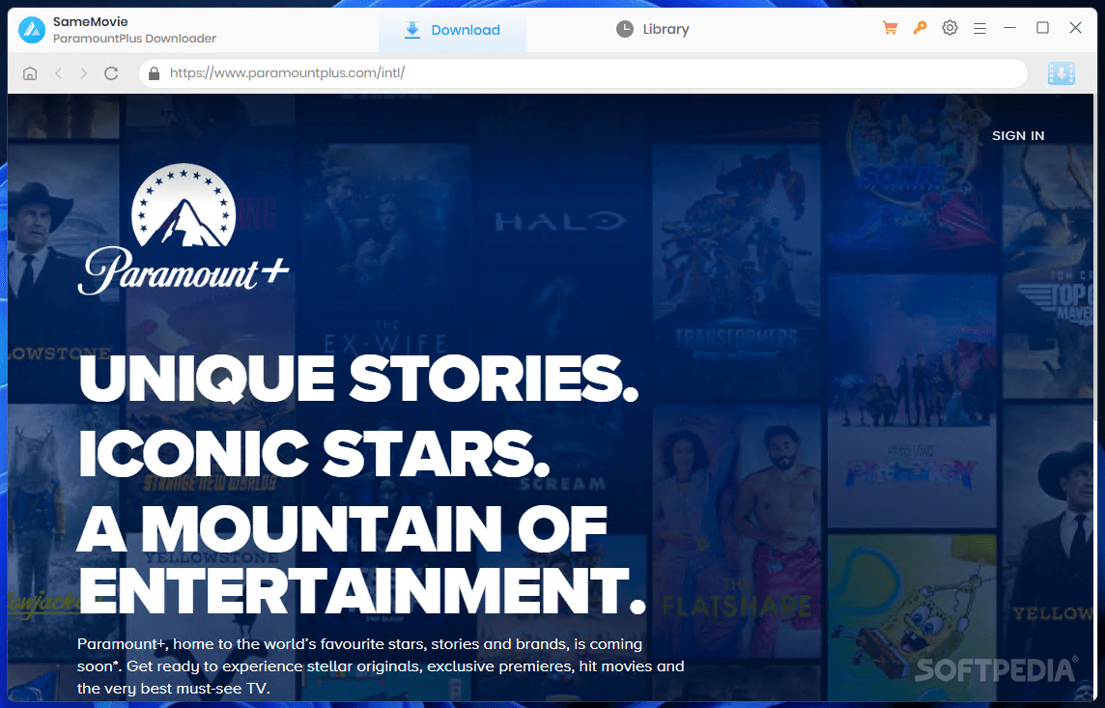Click the 'the very best must-see TV.' text
The width and height of the screenshot is (1105, 708).
coord(173,689)
